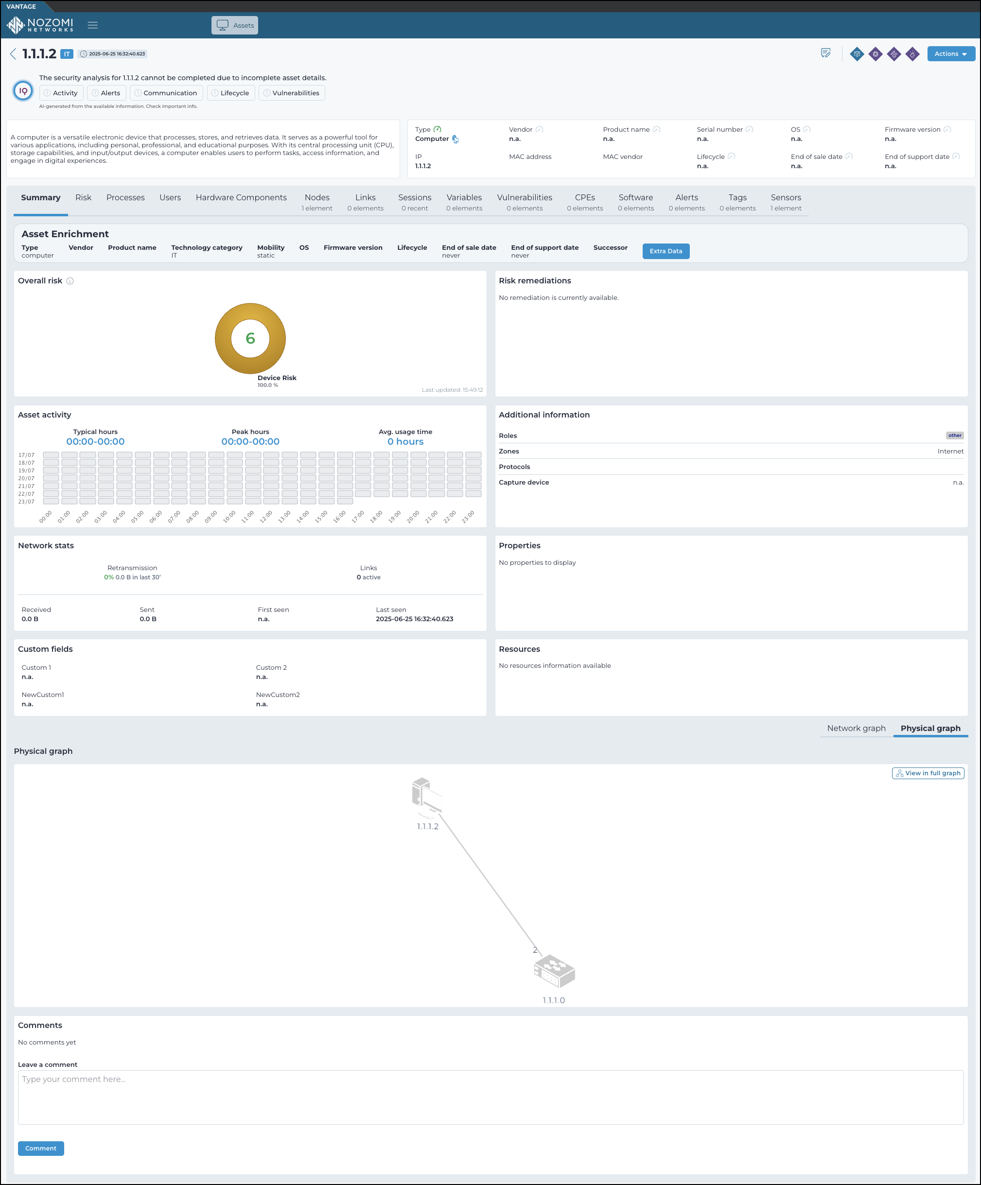Image resolution: width=981 pixels, height=1185 pixels.
Task: Click the gauge icon beside Serial number
Action: point(749,129)
